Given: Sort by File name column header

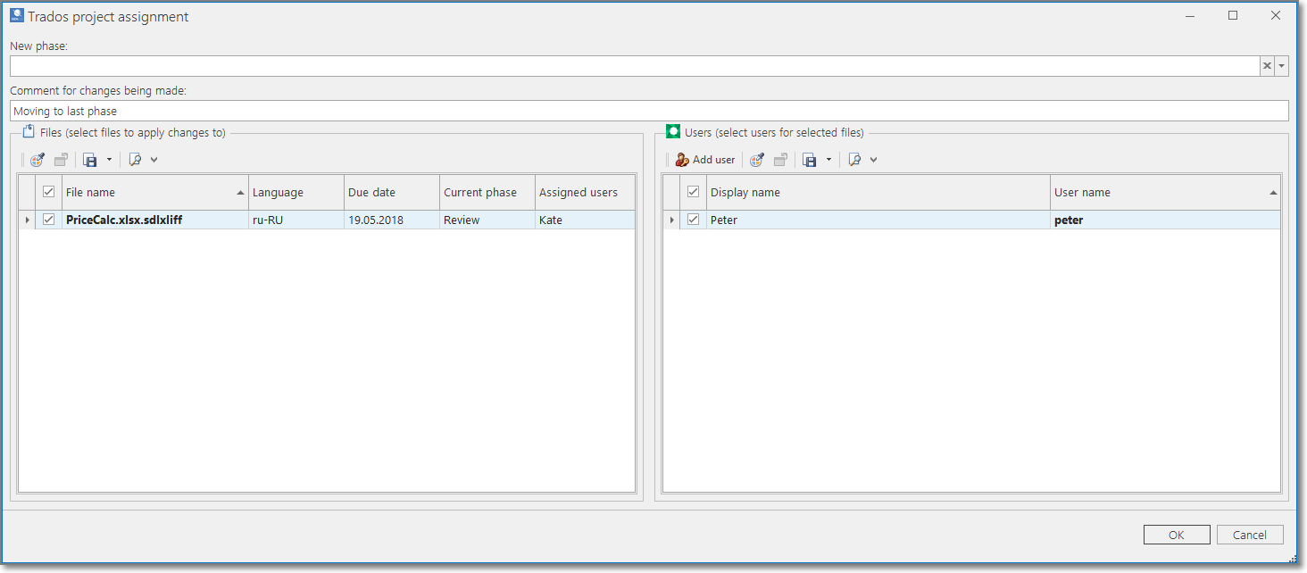Looking at the screenshot, I should (x=154, y=192).
